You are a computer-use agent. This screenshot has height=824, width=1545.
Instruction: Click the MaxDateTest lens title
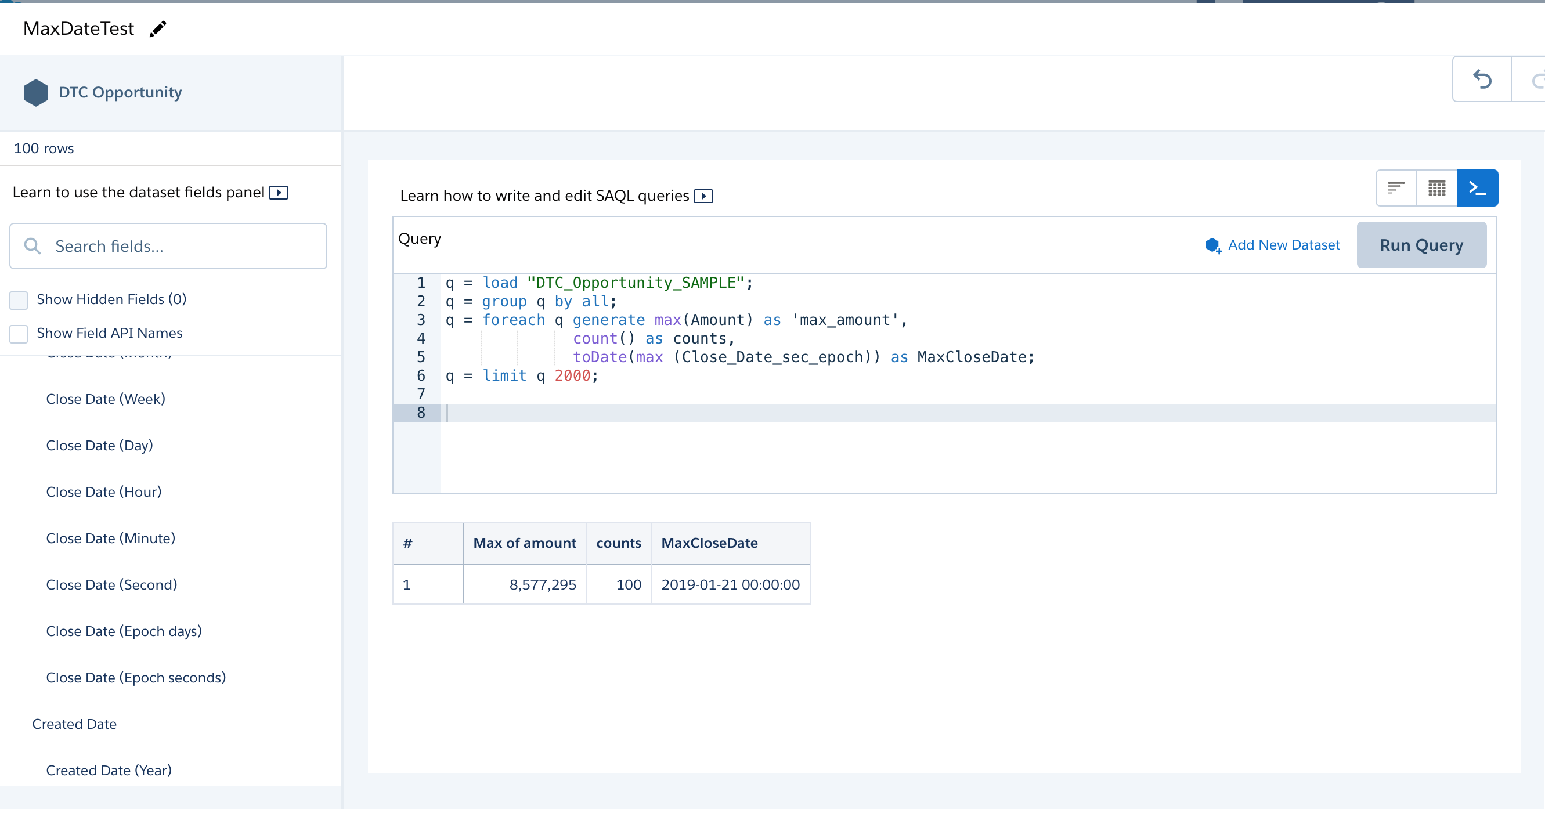pyautogui.click(x=78, y=28)
